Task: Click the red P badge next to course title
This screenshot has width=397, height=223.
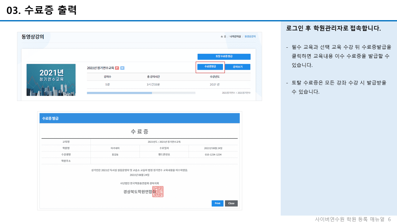Action: pyautogui.click(x=117, y=68)
